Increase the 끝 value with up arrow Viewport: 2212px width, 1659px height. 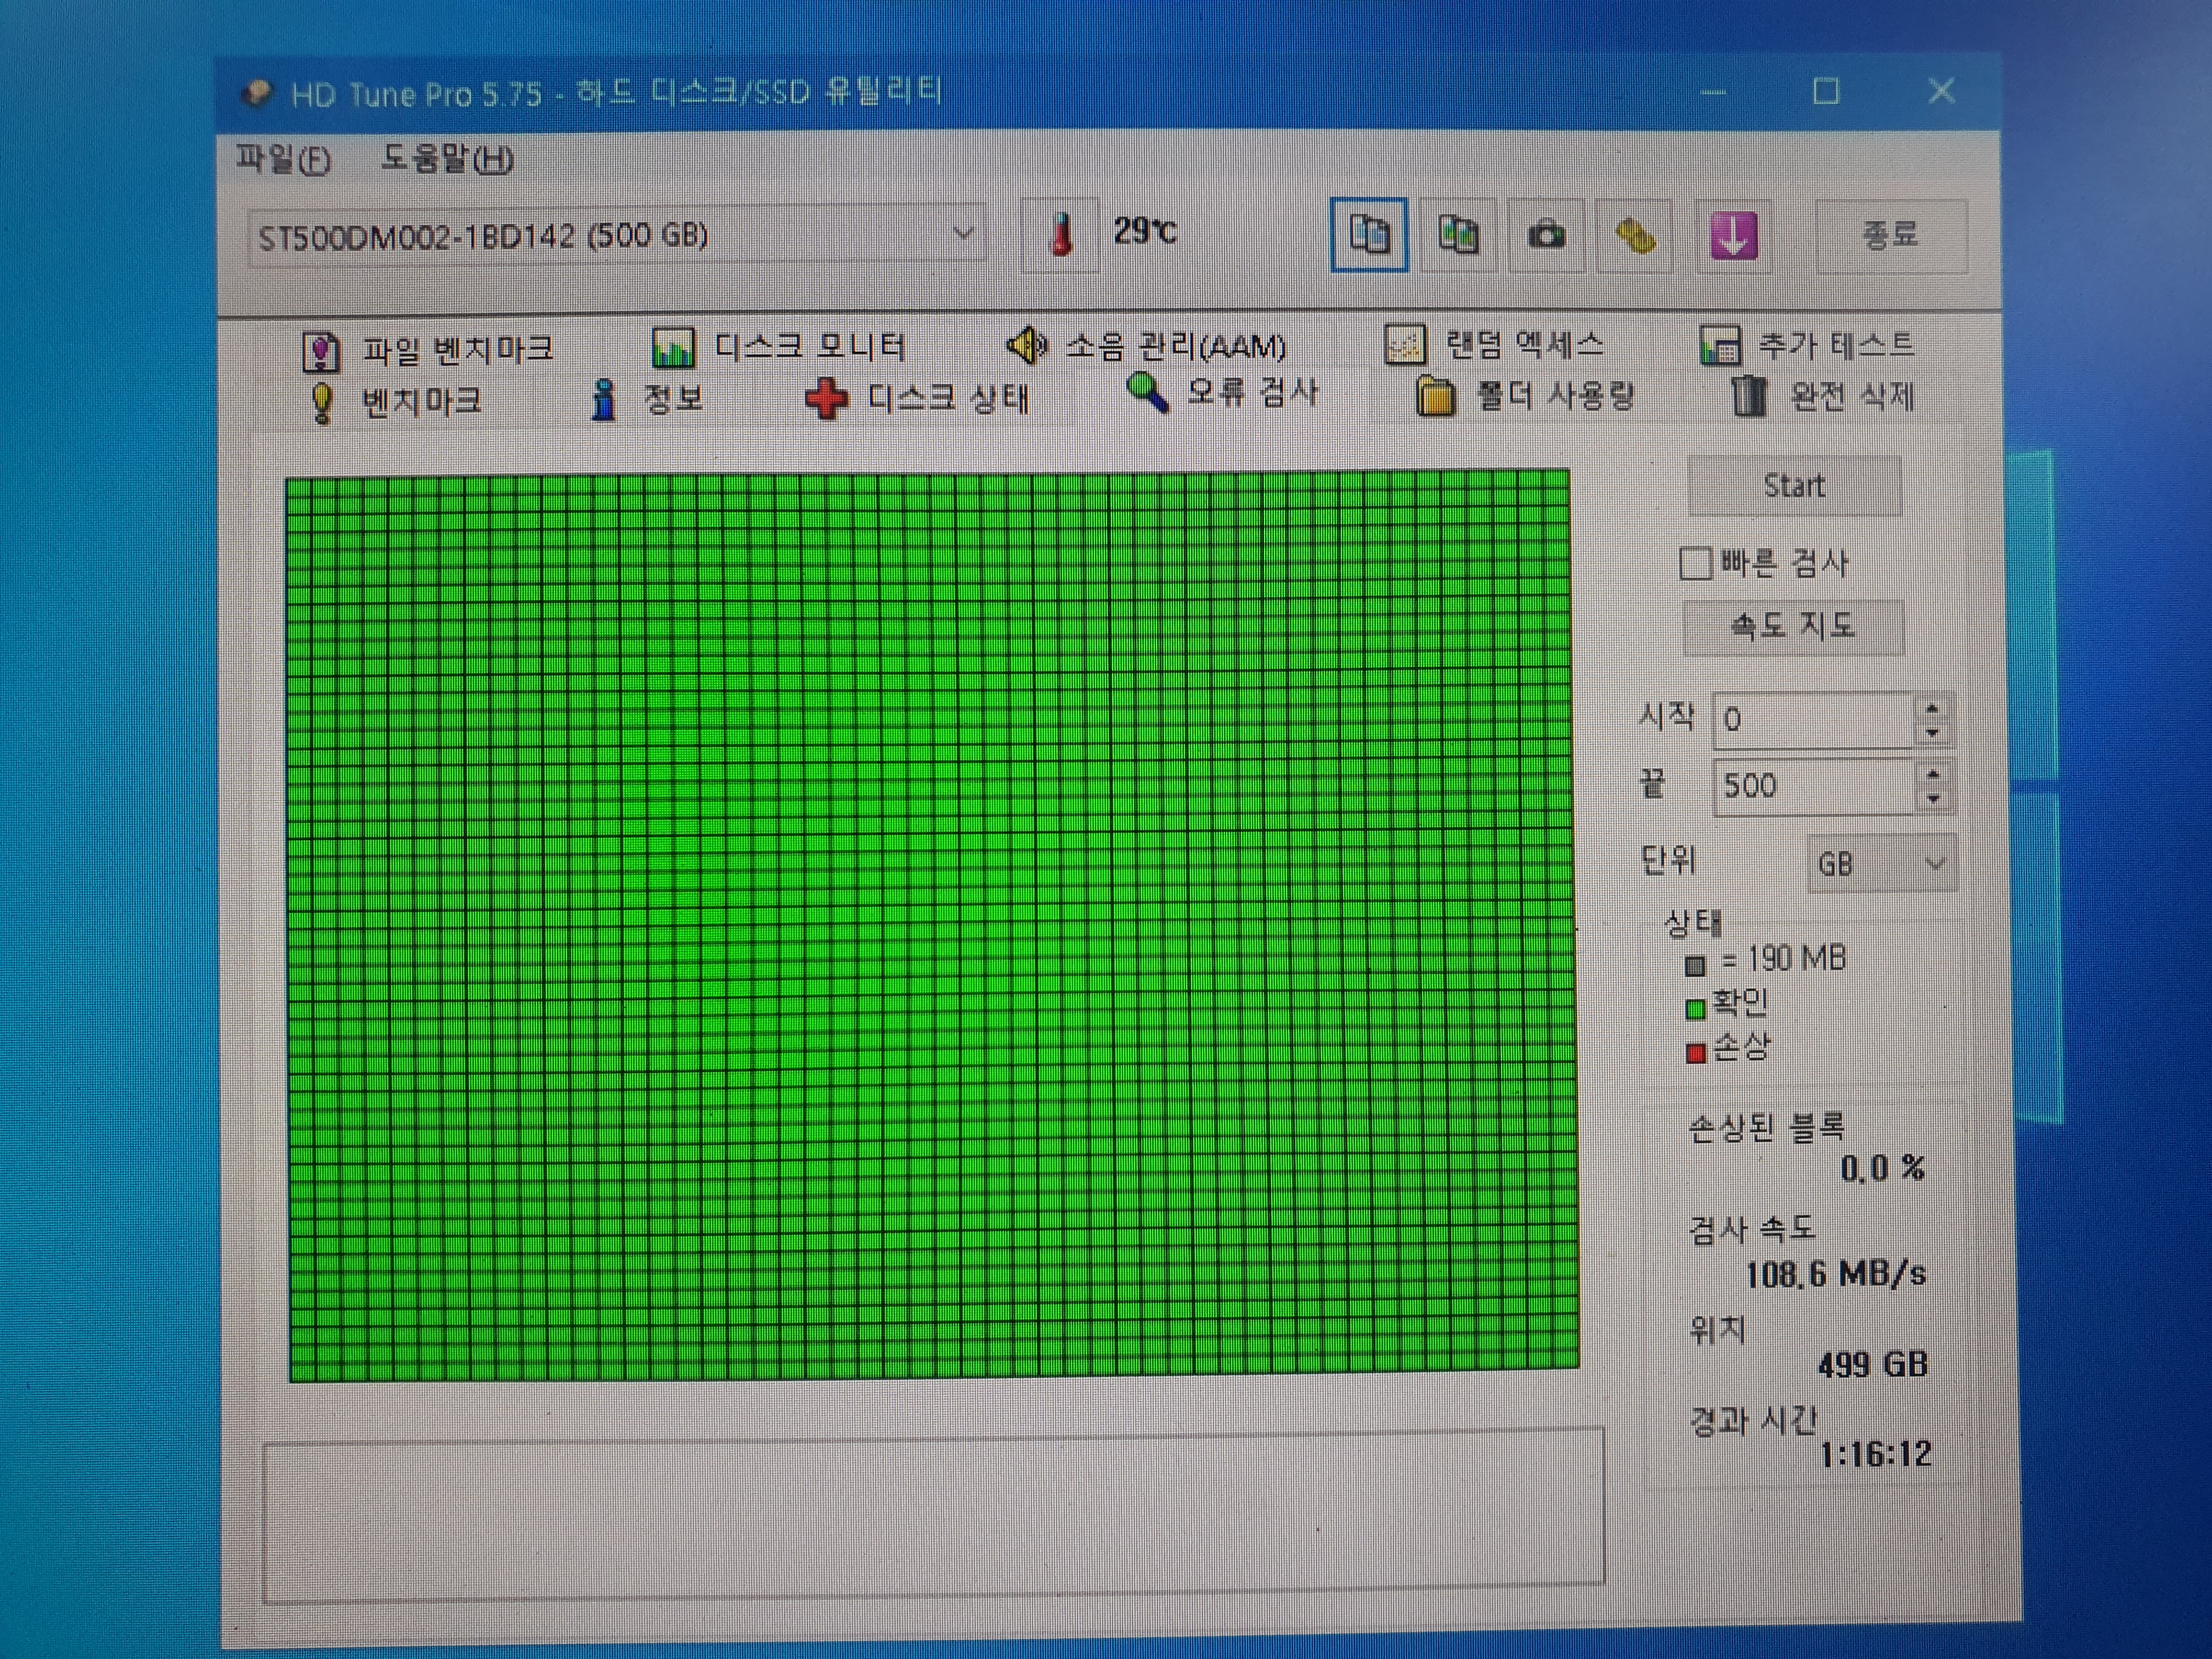[1934, 774]
